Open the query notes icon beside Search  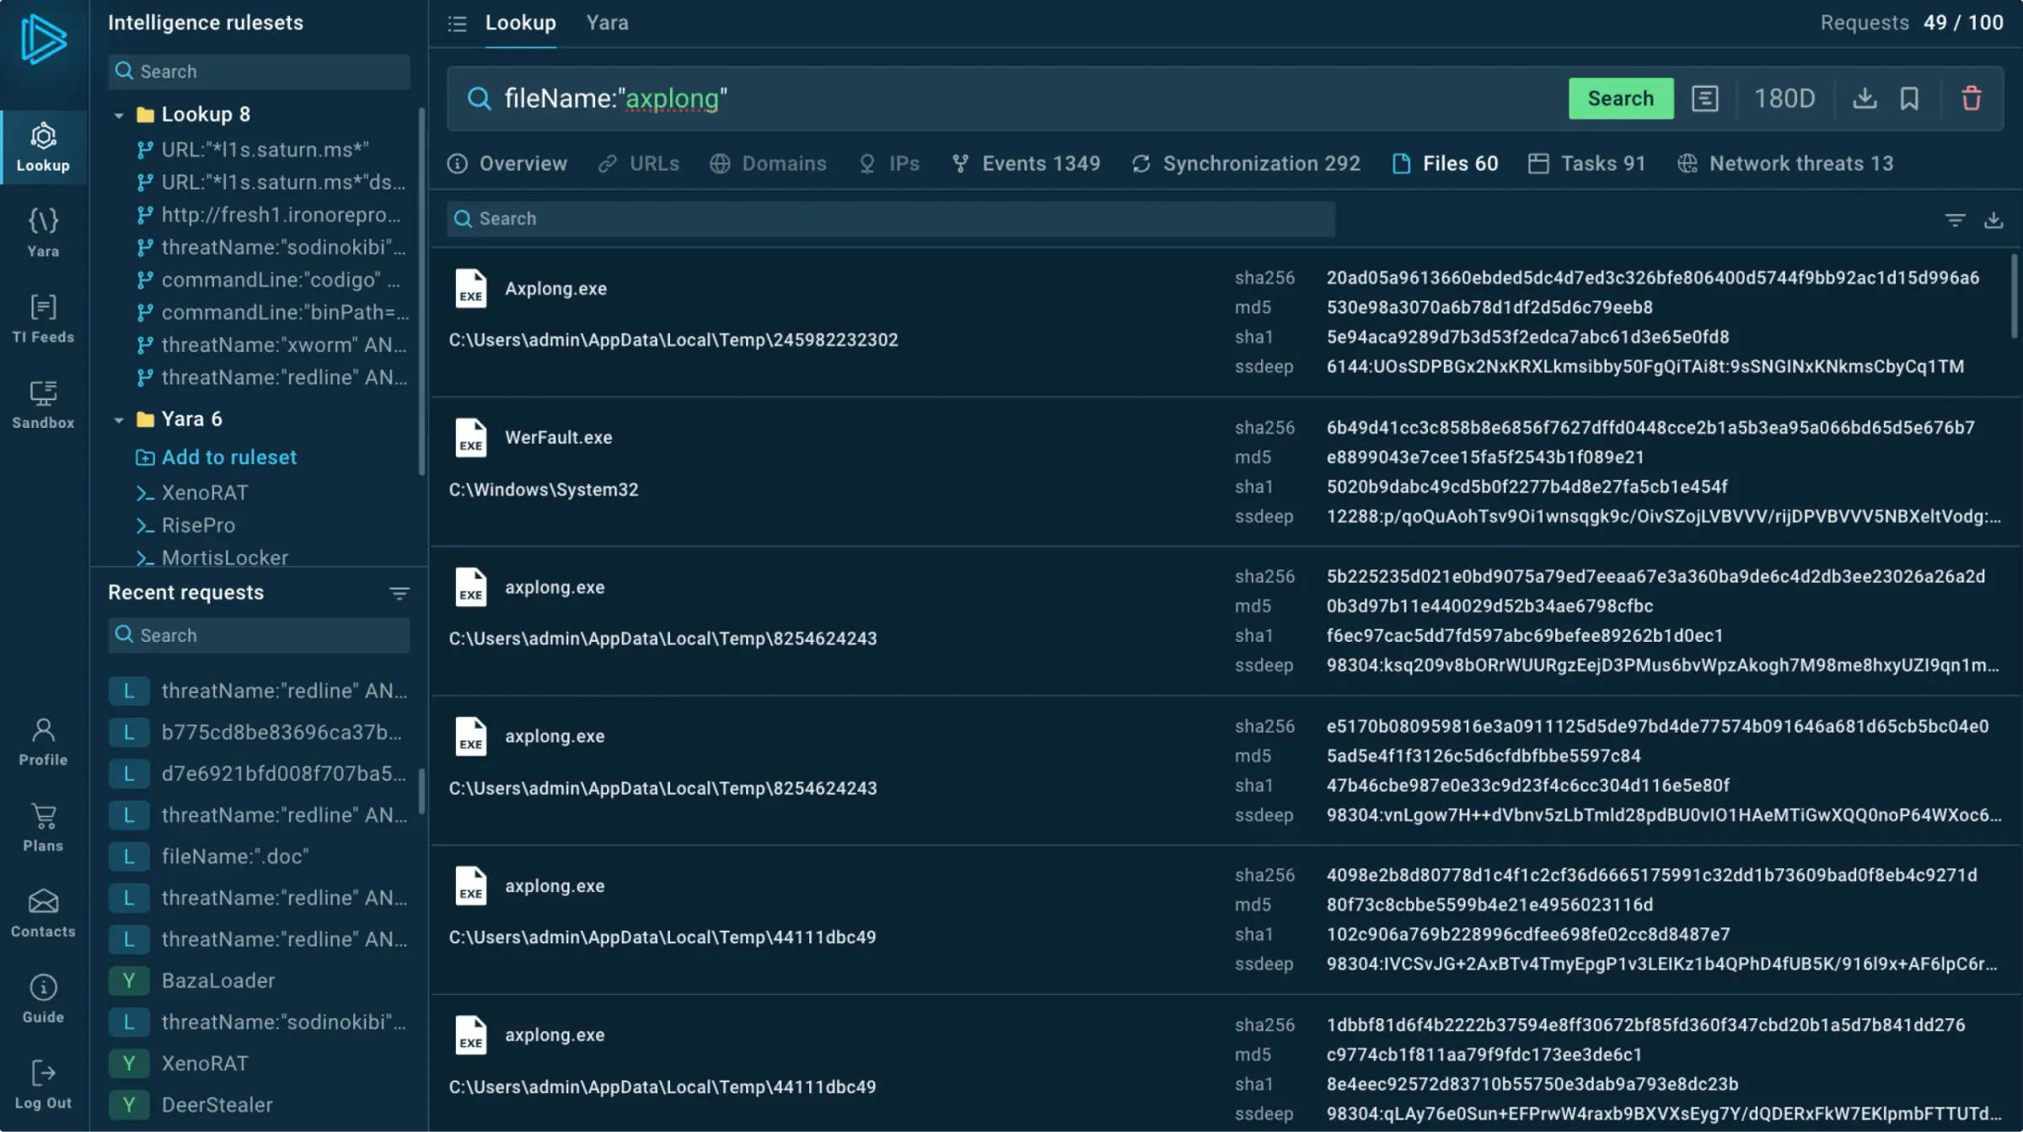pos(1704,99)
